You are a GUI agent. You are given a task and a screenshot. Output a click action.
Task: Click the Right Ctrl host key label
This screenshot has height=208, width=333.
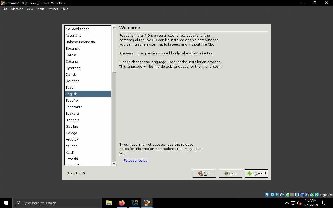(x=326, y=195)
